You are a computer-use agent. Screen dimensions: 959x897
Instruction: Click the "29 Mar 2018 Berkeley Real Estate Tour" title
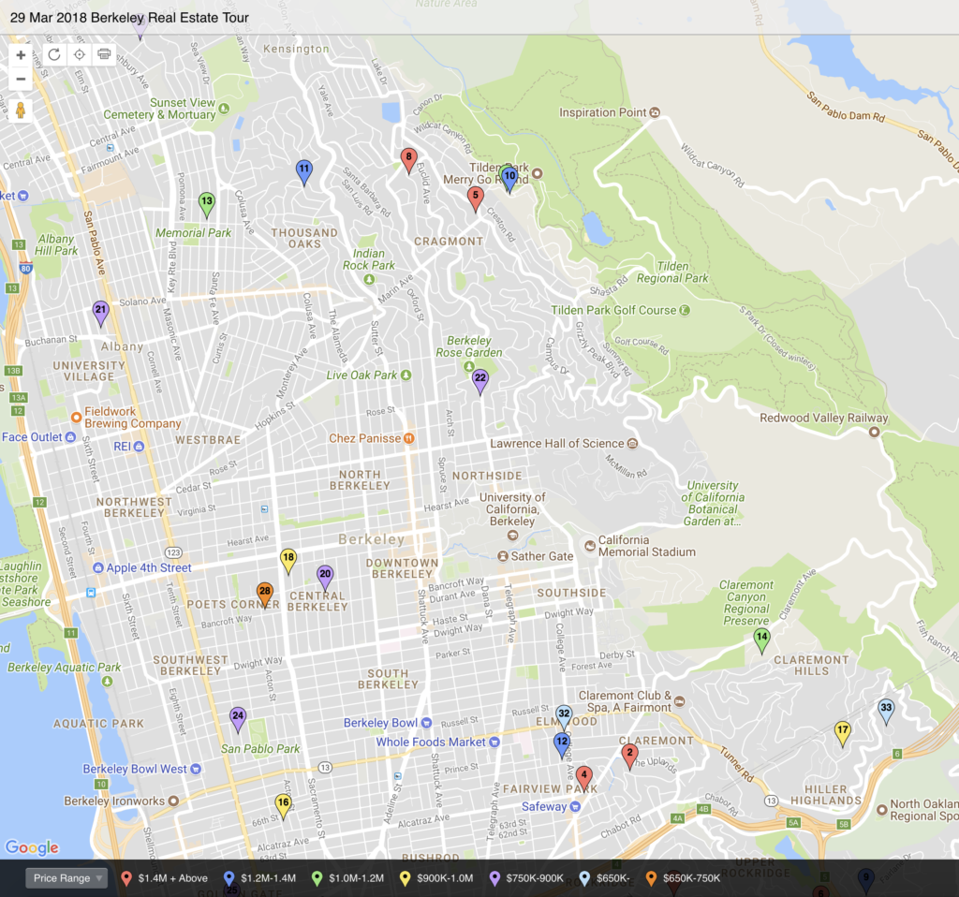(129, 18)
